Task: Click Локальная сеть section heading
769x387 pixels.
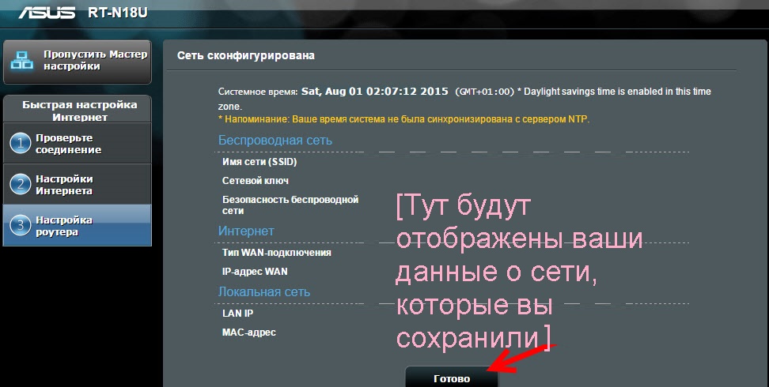Action: pos(264,292)
